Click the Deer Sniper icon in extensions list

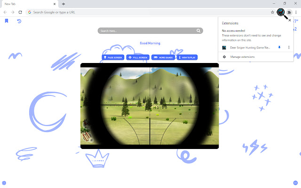coord(224,47)
